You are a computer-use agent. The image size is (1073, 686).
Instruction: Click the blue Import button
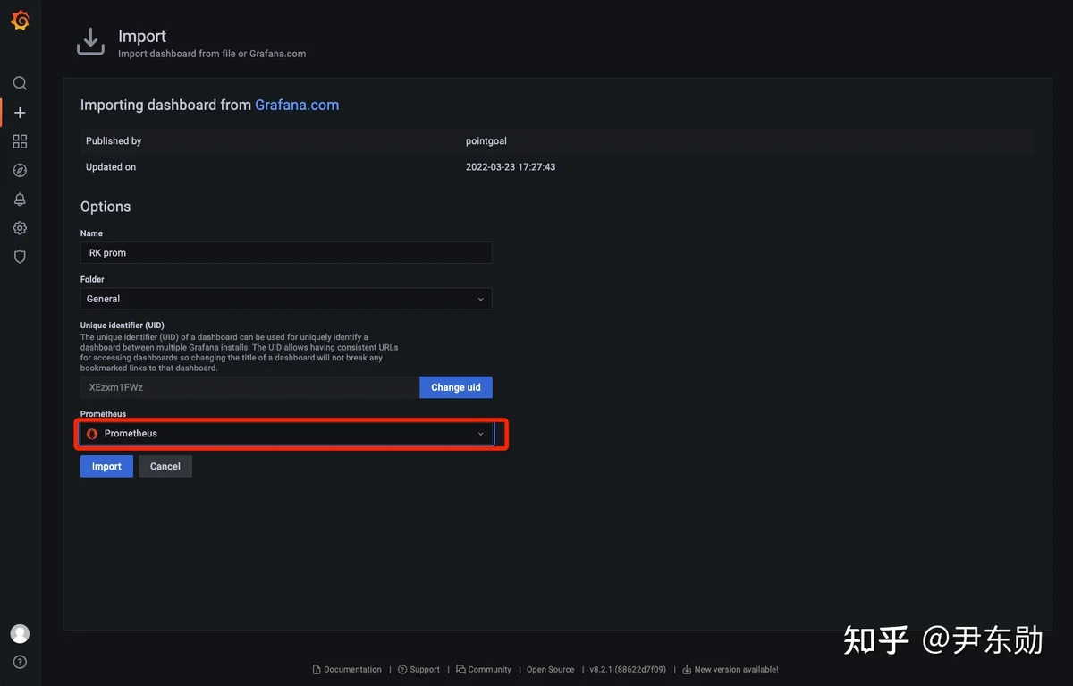[106, 466]
